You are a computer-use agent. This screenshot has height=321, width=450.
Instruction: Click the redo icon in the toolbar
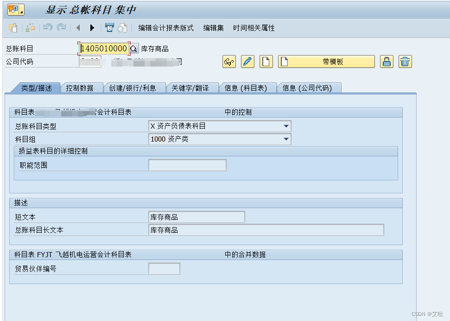61,28
